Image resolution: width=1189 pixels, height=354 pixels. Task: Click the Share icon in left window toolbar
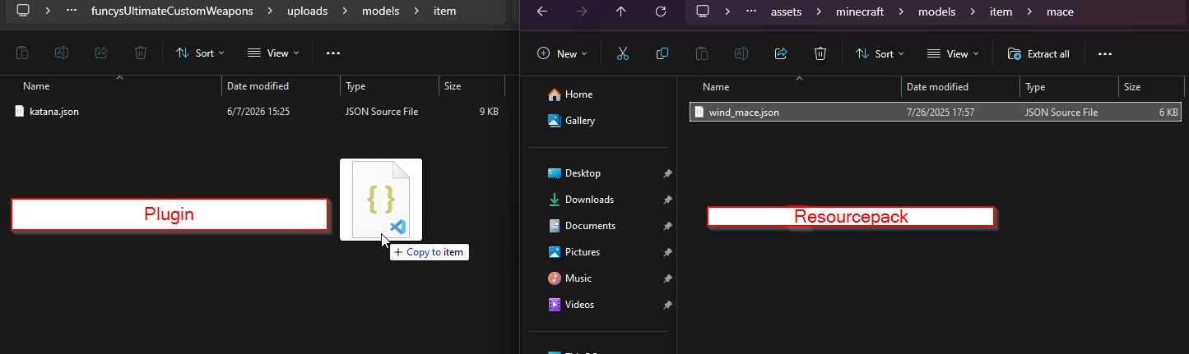pos(101,53)
